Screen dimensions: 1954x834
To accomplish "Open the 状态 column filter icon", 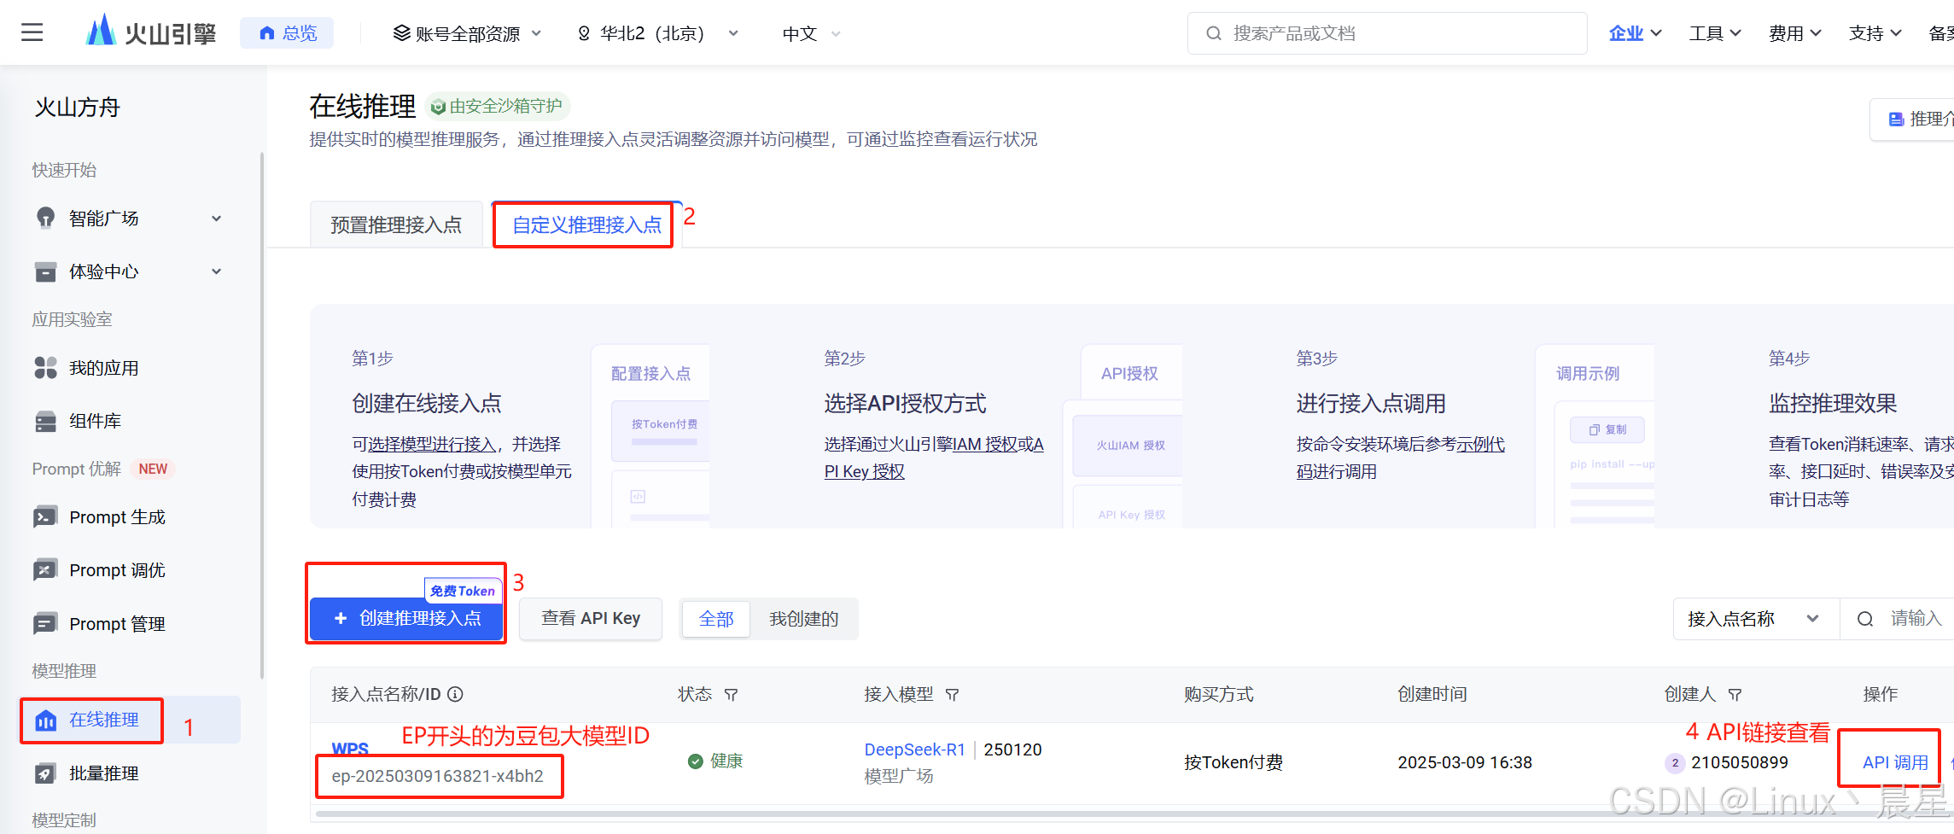I will click(732, 695).
